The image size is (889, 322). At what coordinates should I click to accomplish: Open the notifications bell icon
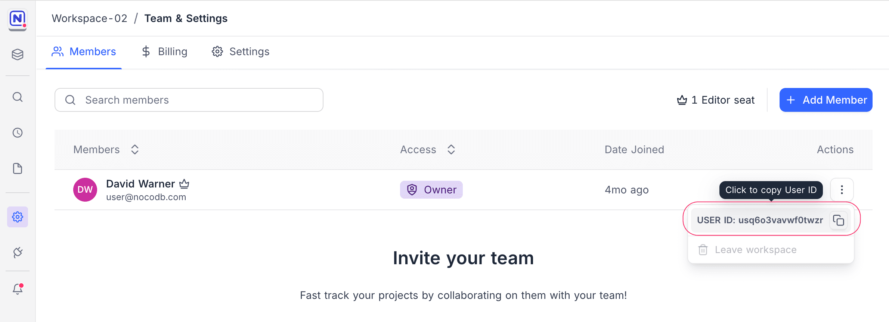coord(18,289)
